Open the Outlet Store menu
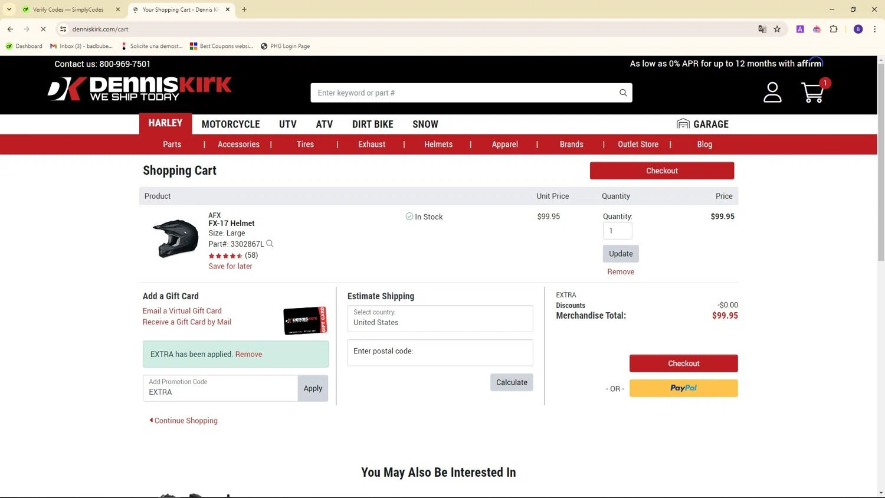 click(x=638, y=145)
